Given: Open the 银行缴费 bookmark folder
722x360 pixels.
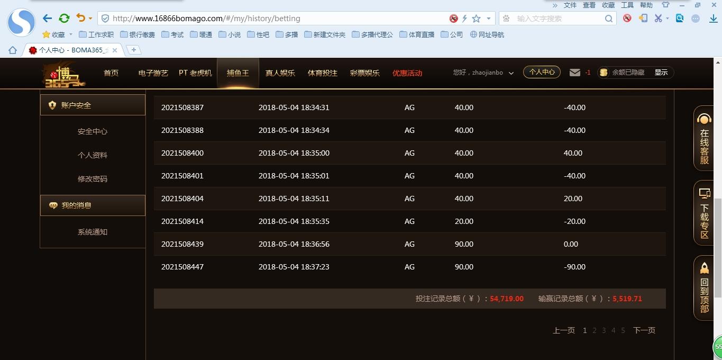Looking at the screenshot, I should point(138,34).
